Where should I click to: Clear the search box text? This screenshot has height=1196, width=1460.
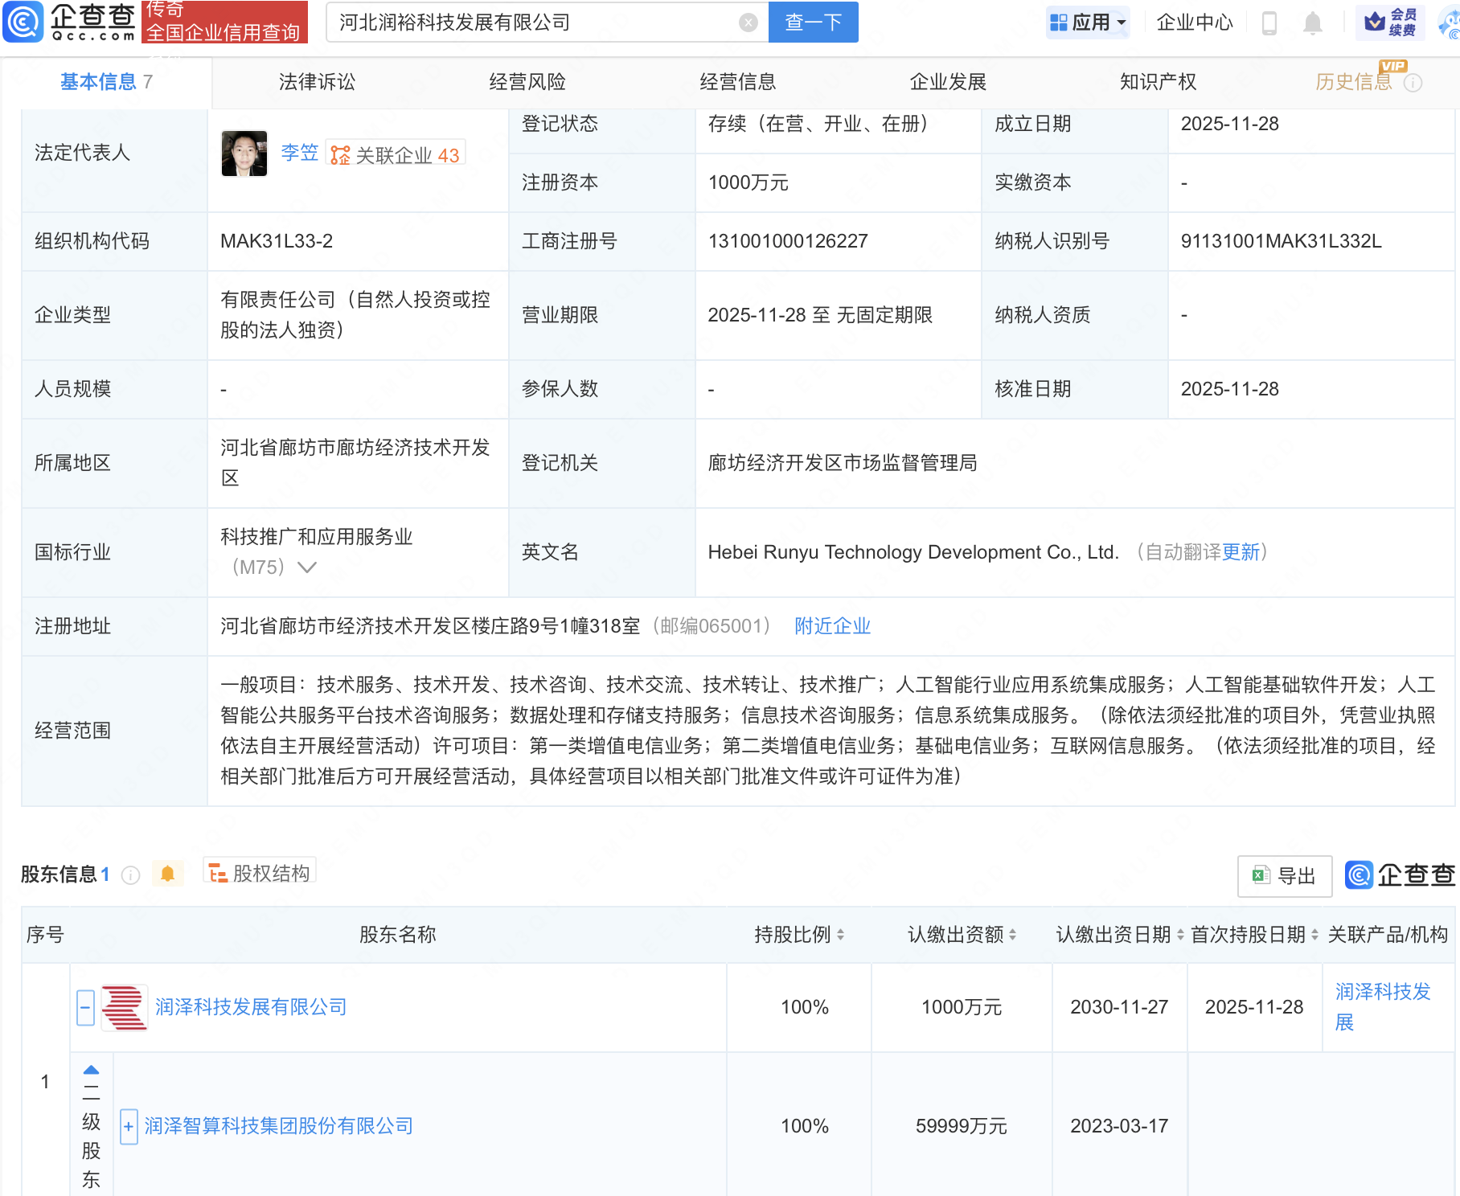coord(748,23)
